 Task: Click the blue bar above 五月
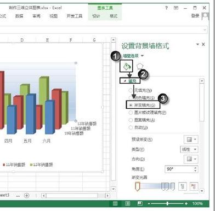point(31,114)
